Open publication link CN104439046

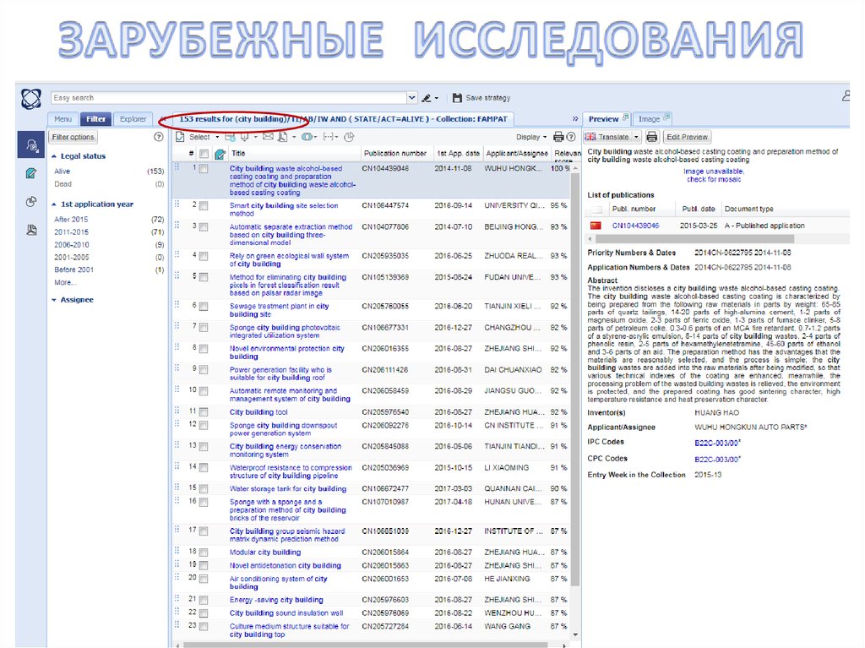[634, 226]
